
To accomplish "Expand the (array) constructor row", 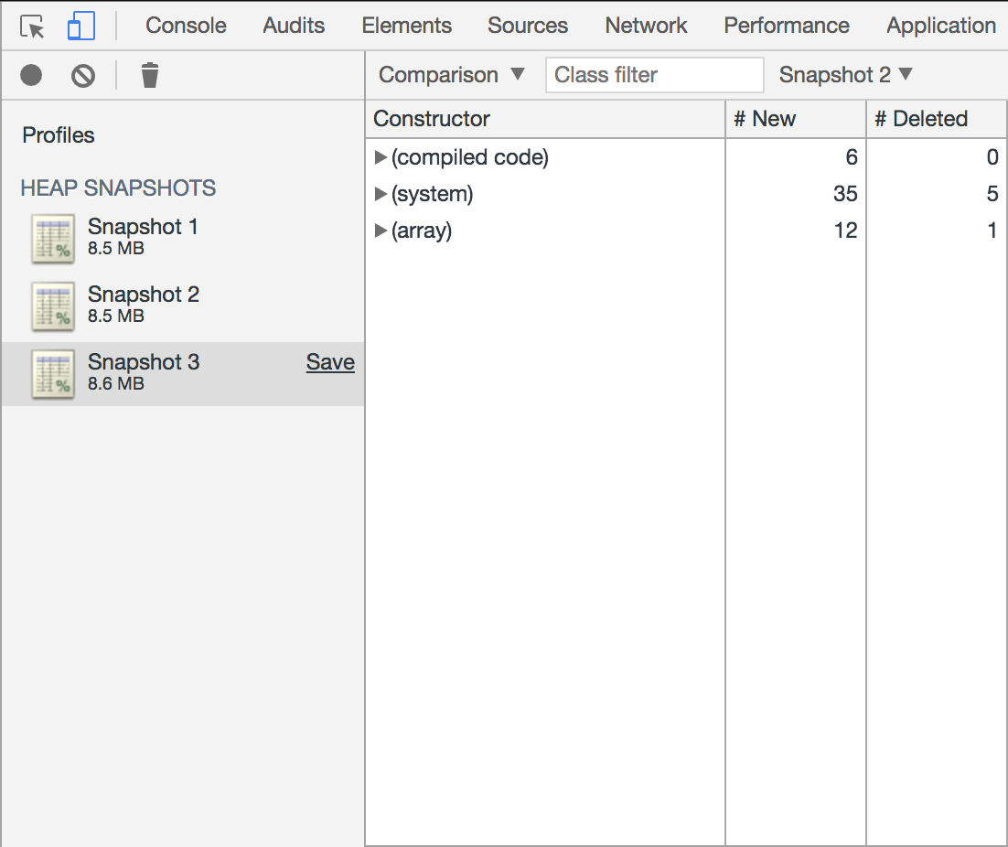I will pos(381,231).
